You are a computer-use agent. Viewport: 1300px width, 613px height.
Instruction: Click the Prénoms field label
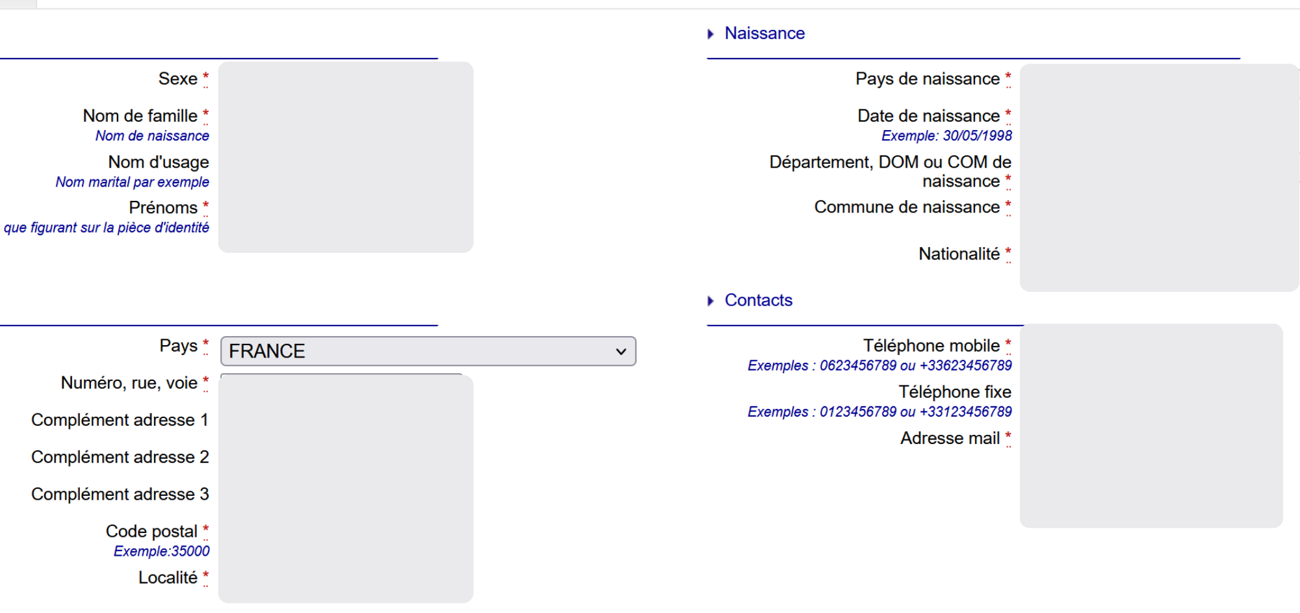(x=162, y=207)
